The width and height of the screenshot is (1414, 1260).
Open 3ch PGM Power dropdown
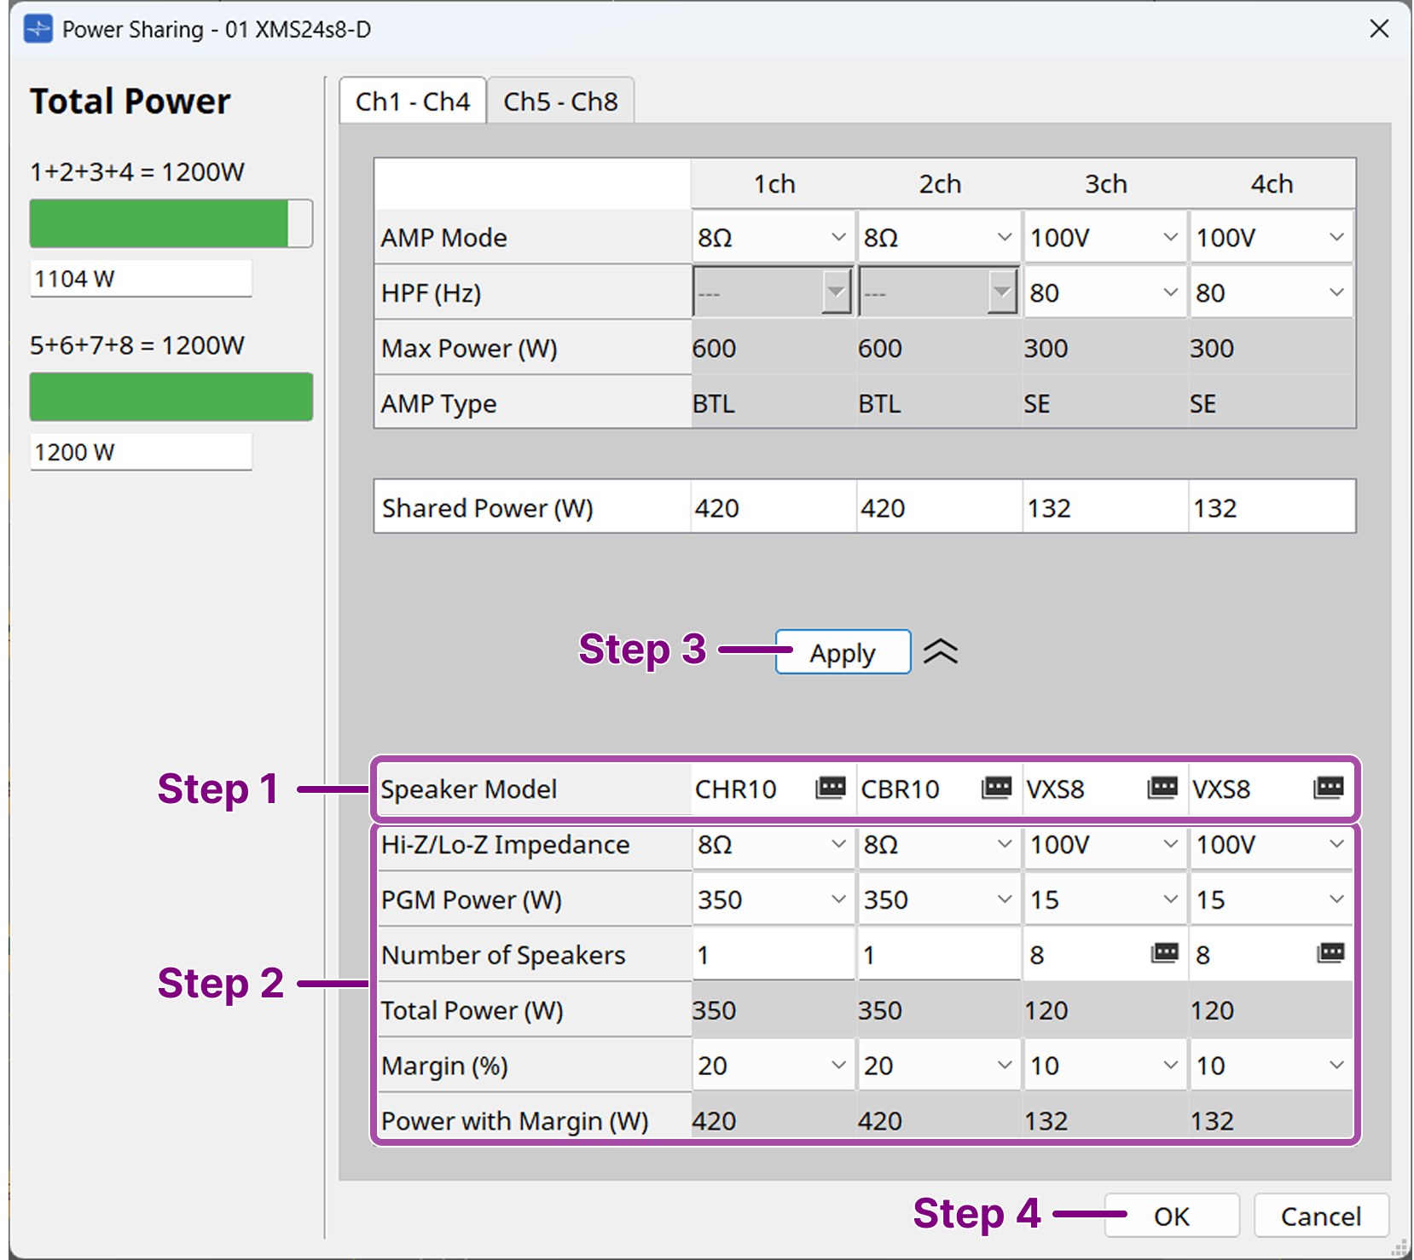pyautogui.click(x=1104, y=899)
